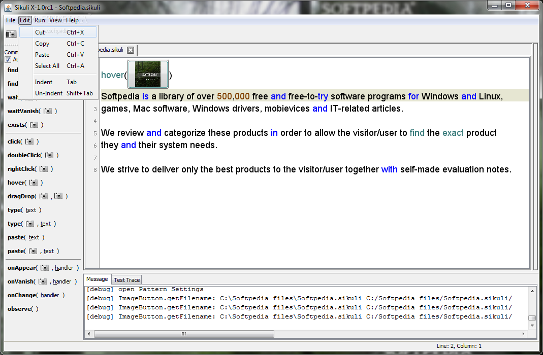The image size is (543, 355).
Task: Click camera icon in waitVanish command
Action: pyautogui.click(x=48, y=111)
